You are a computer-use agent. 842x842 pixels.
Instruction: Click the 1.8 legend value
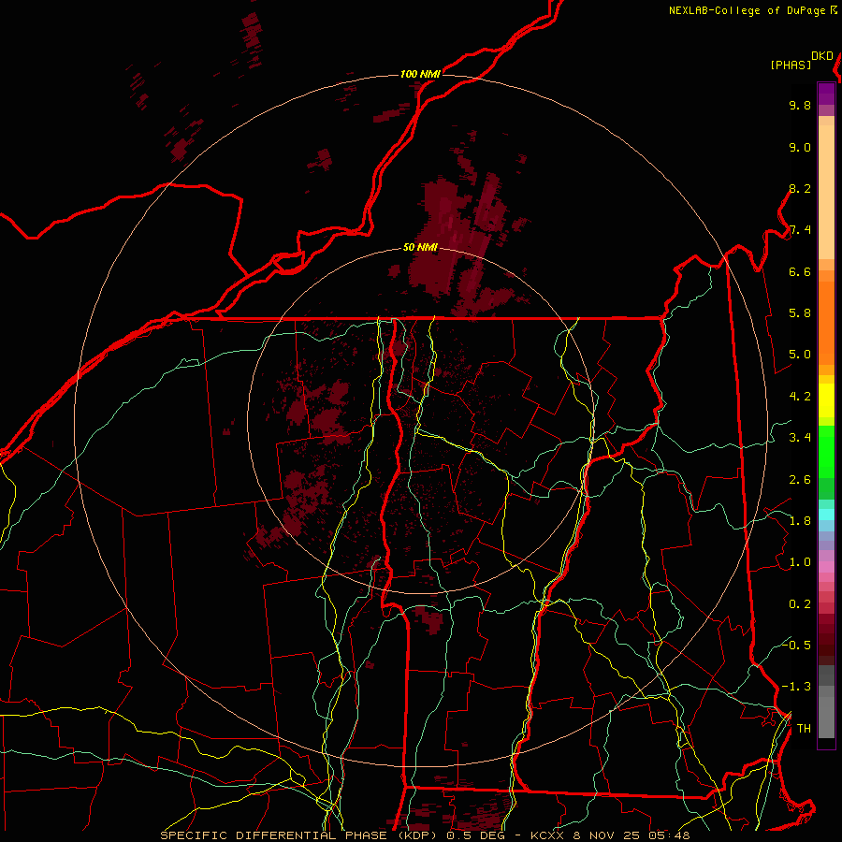pos(800,521)
